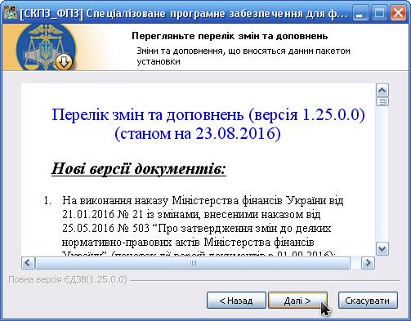
Task: Go back with the < Назад button
Action: pos(236,301)
